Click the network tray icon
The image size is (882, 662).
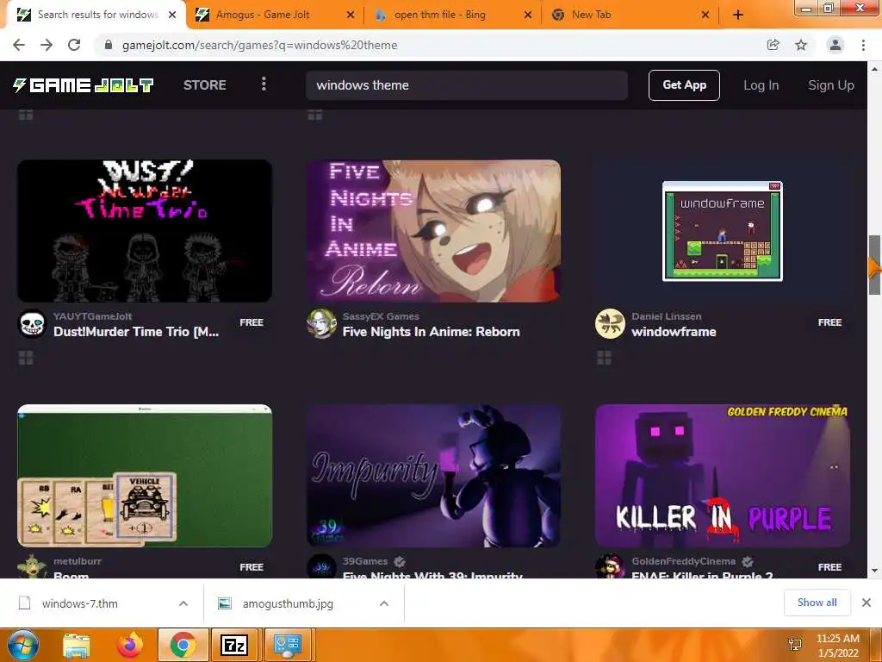click(795, 645)
